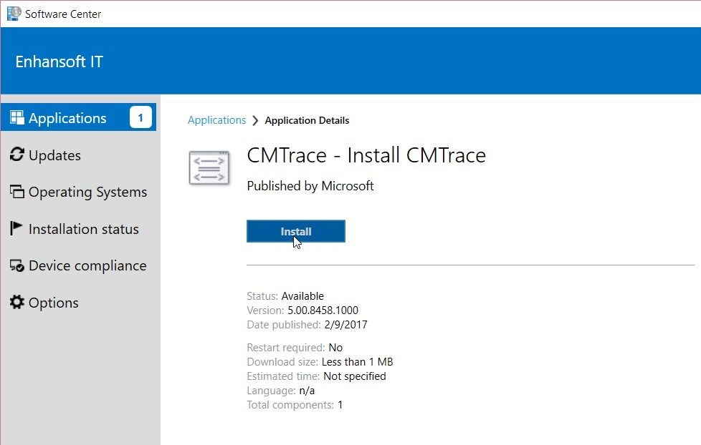The image size is (701, 445).
Task: Select the Applications sidebar tab
Action: click(78, 117)
